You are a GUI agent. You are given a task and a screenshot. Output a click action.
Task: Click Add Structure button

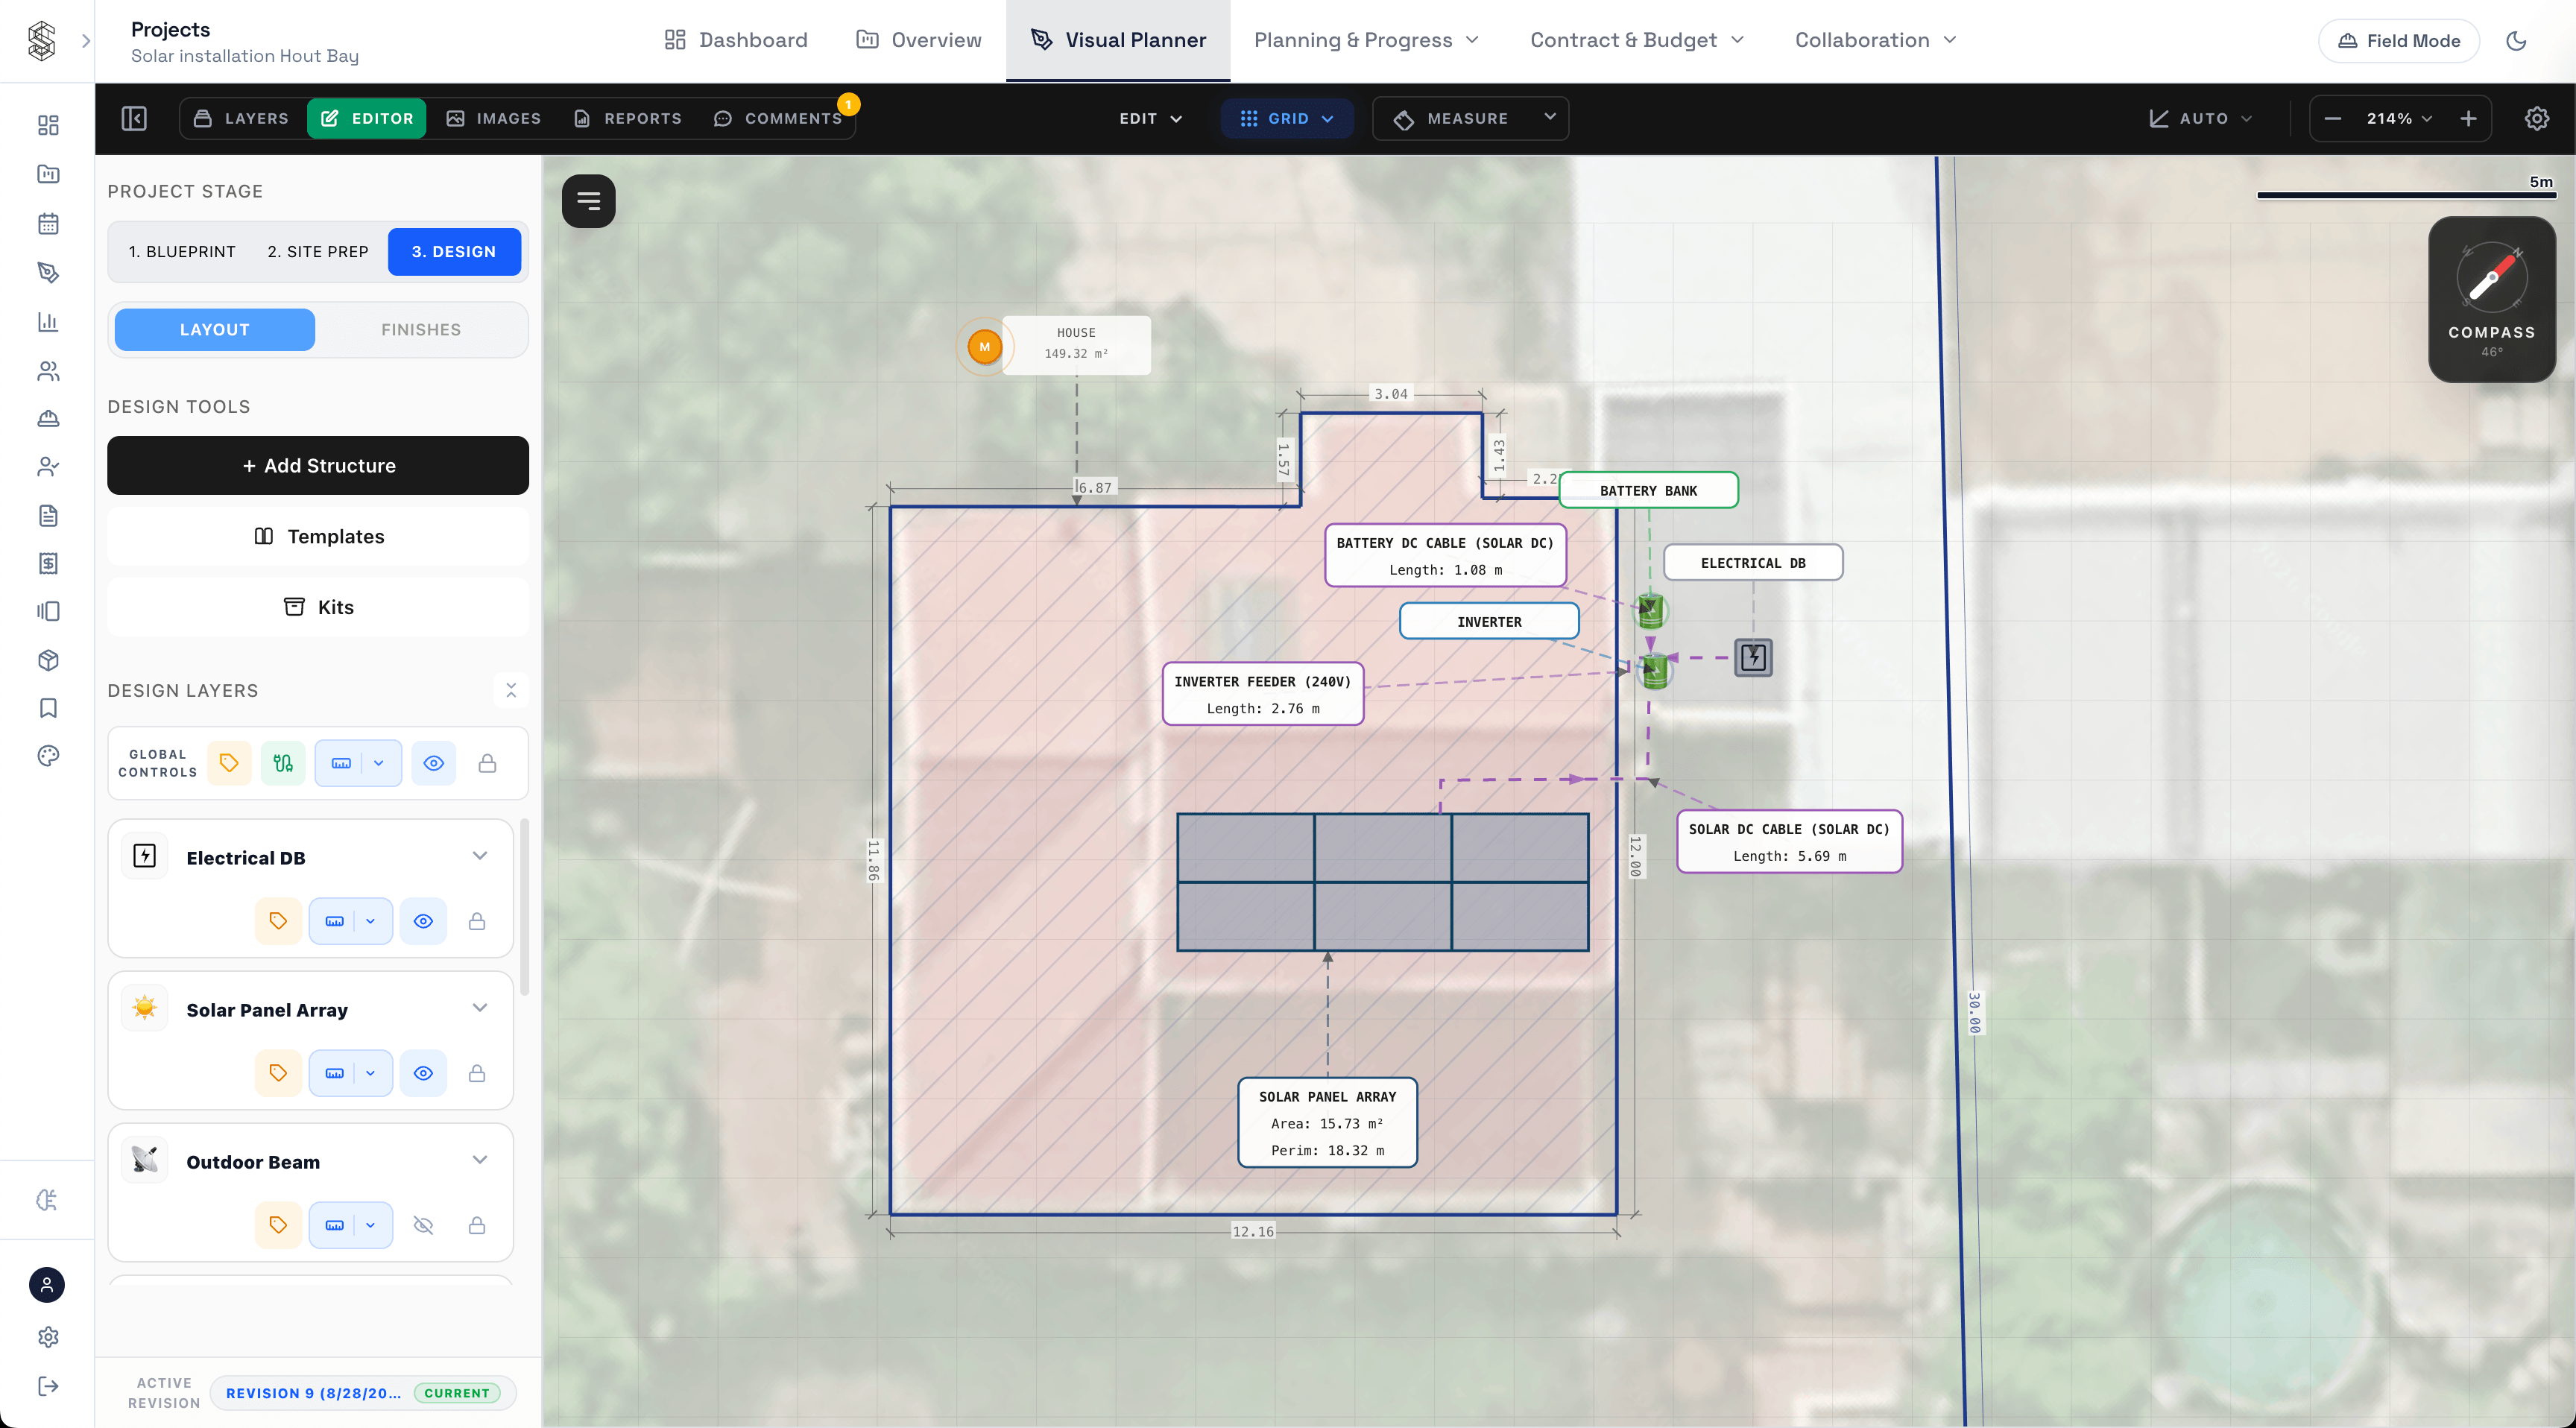click(x=318, y=465)
